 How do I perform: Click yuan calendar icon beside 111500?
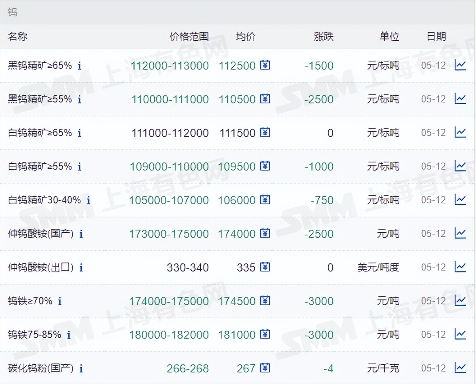pos(265,133)
